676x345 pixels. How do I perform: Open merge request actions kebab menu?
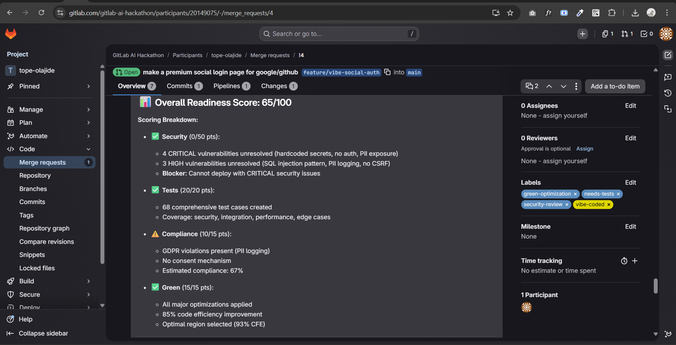[576, 86]
